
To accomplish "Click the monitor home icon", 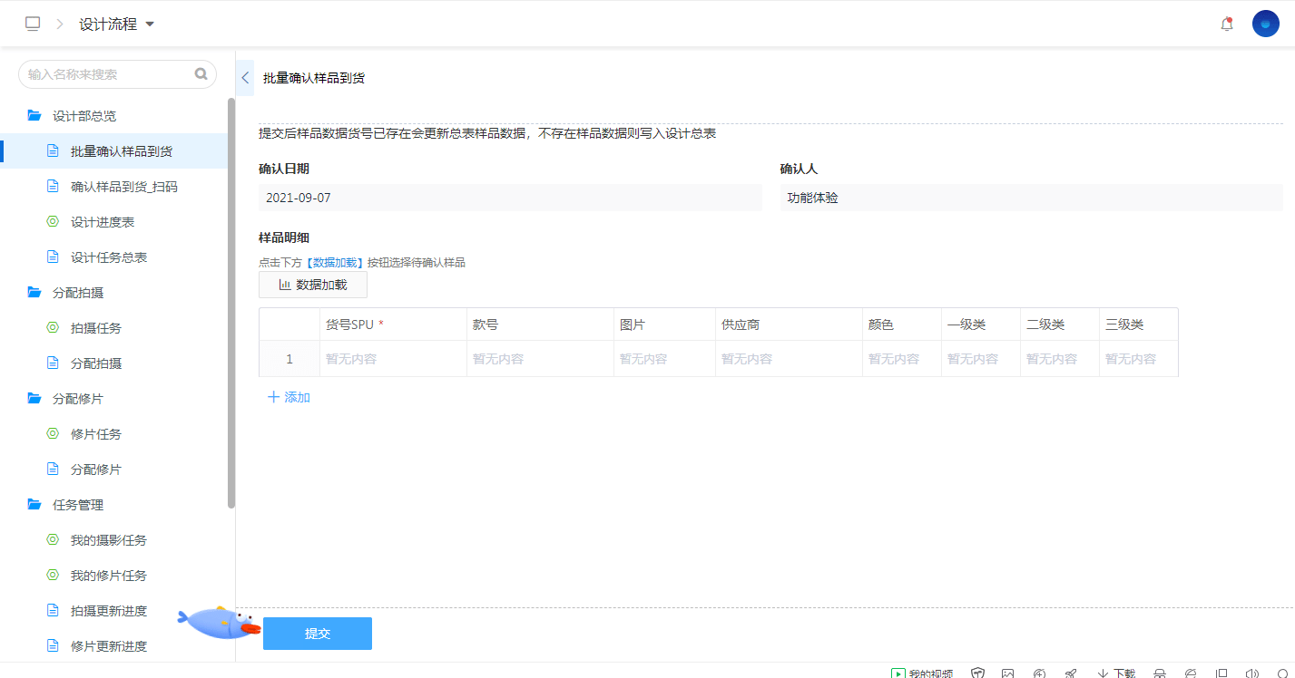I will tap(33, 24).
